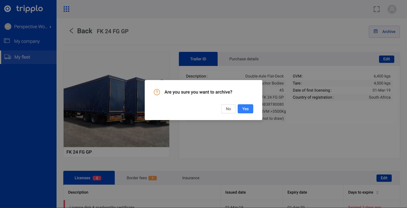Open the Insurance tab
Image resolution: width=407 pixels, height=208 pixels.
(x=191, y=178)
